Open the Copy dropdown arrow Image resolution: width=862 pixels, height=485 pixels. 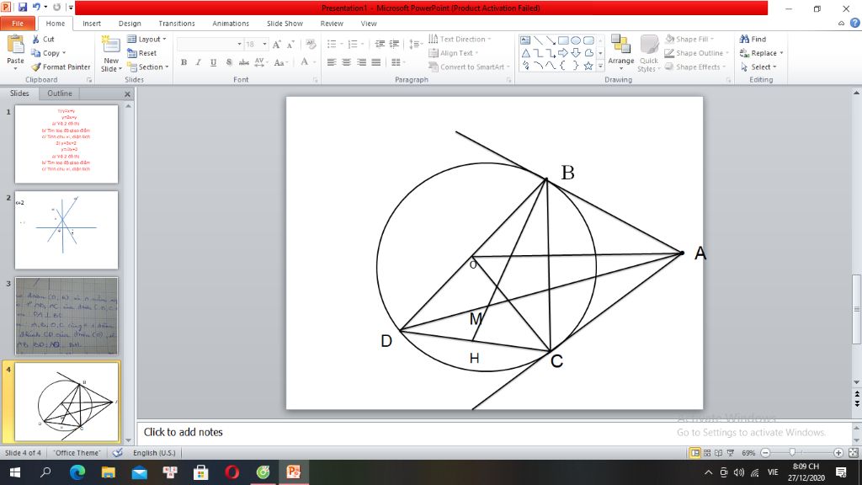[x=64, y=53]
